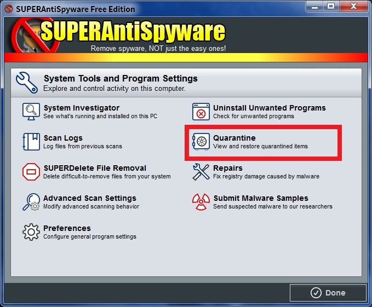This screenshot has width=372, height=307.
Task: Click 'Delete difficult-to-remove files from your system'
Action: [x=107, y=176]
